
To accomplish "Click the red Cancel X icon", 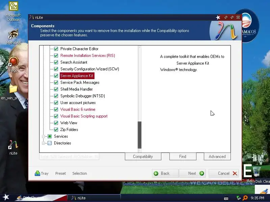I will [x=235, y=173].
